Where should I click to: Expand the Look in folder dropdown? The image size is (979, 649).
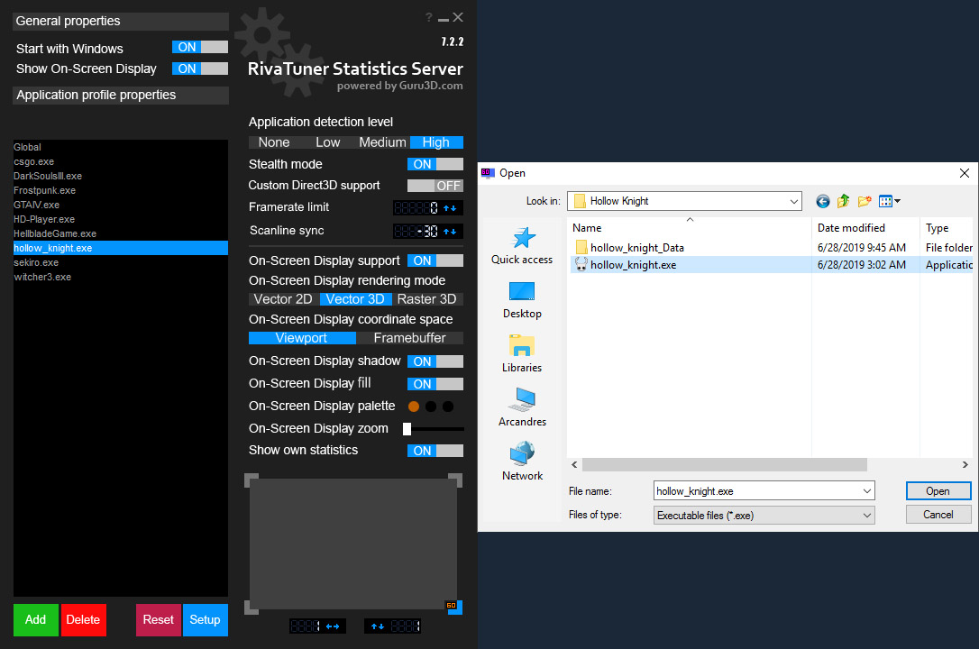(792, 201)
